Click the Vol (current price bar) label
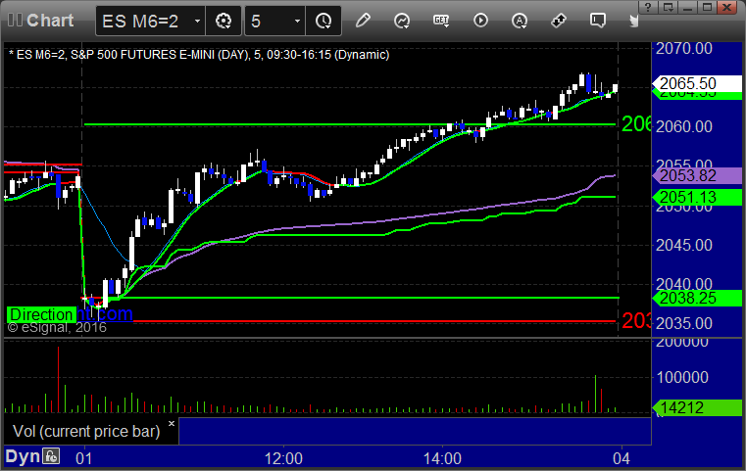 86,431
